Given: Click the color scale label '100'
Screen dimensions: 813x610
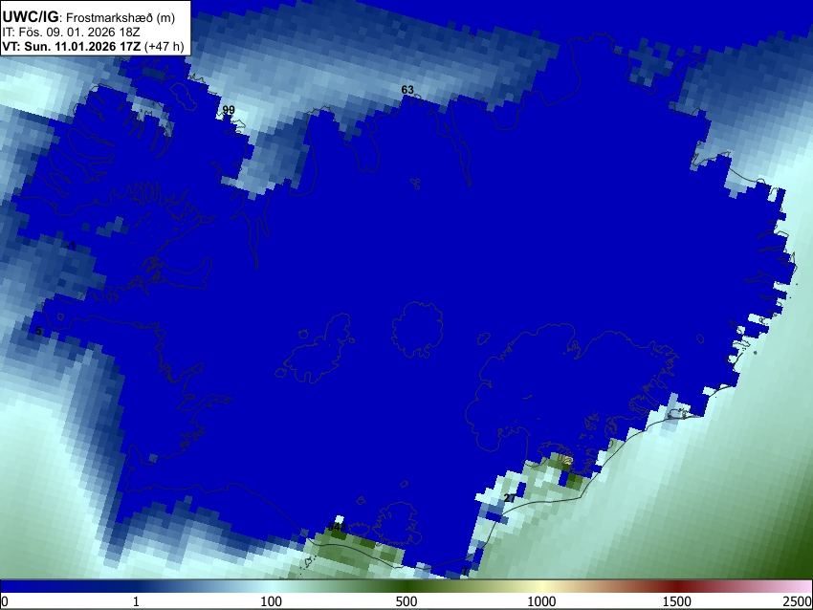Looking at the screenshot, I should 271,601.
